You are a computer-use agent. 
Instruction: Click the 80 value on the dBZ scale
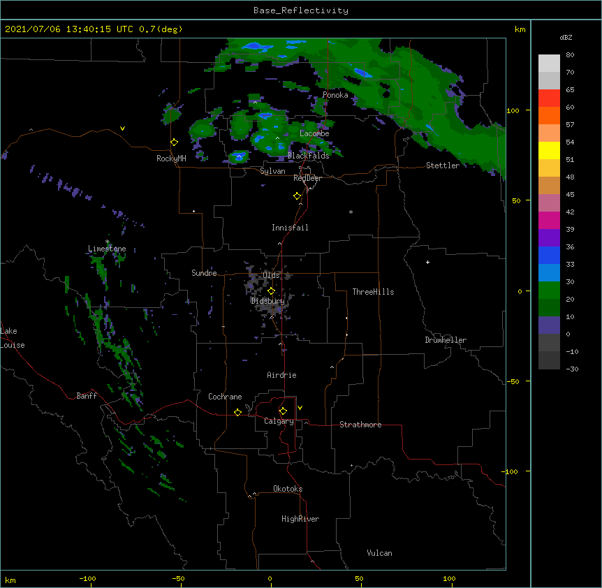pos(570,55)
